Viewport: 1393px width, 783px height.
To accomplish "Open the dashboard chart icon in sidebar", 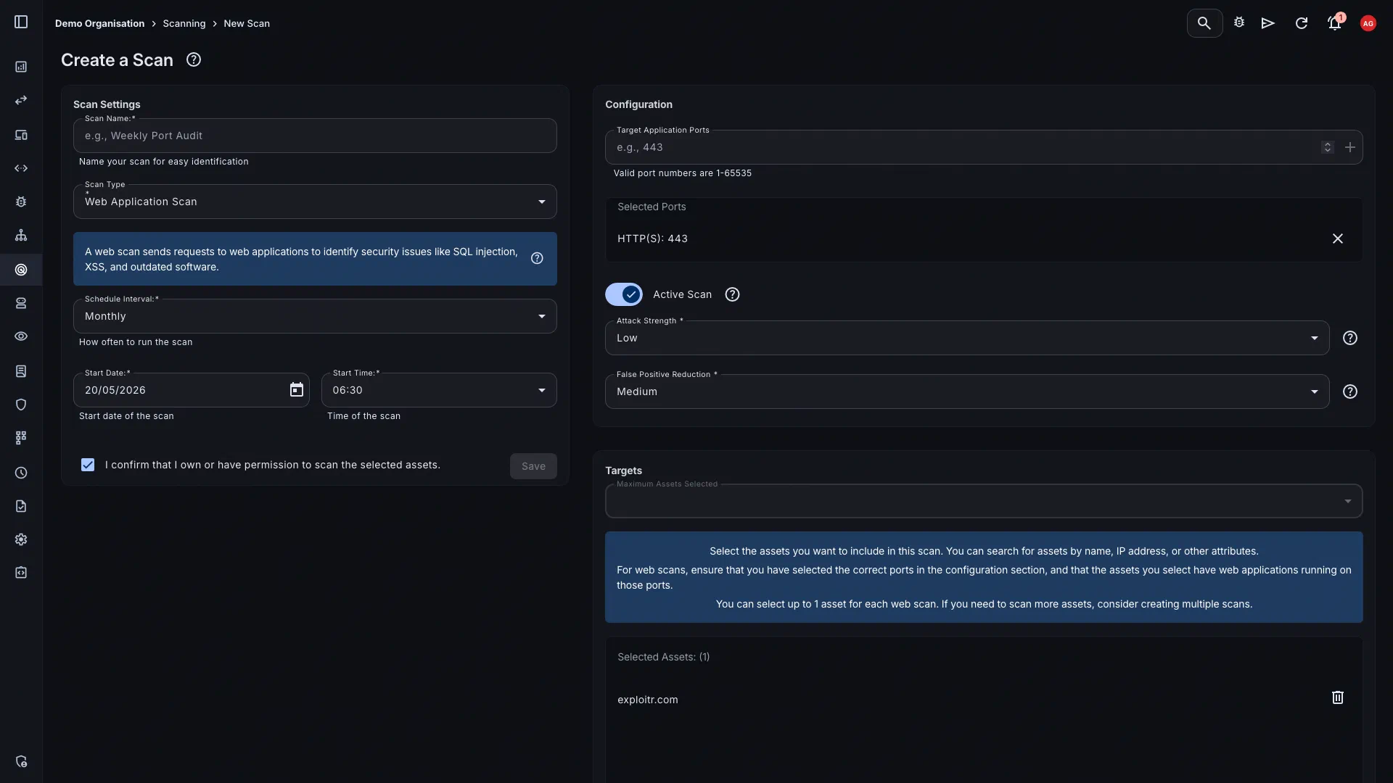I will pyautogui.click(x=21, y=67).
